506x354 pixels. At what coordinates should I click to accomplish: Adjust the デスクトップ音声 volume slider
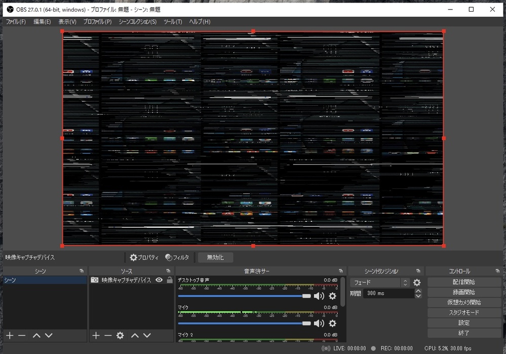[244, 296]
